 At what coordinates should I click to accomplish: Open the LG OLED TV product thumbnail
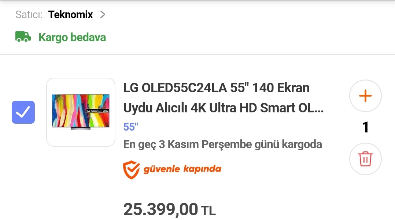pos(81,112)
